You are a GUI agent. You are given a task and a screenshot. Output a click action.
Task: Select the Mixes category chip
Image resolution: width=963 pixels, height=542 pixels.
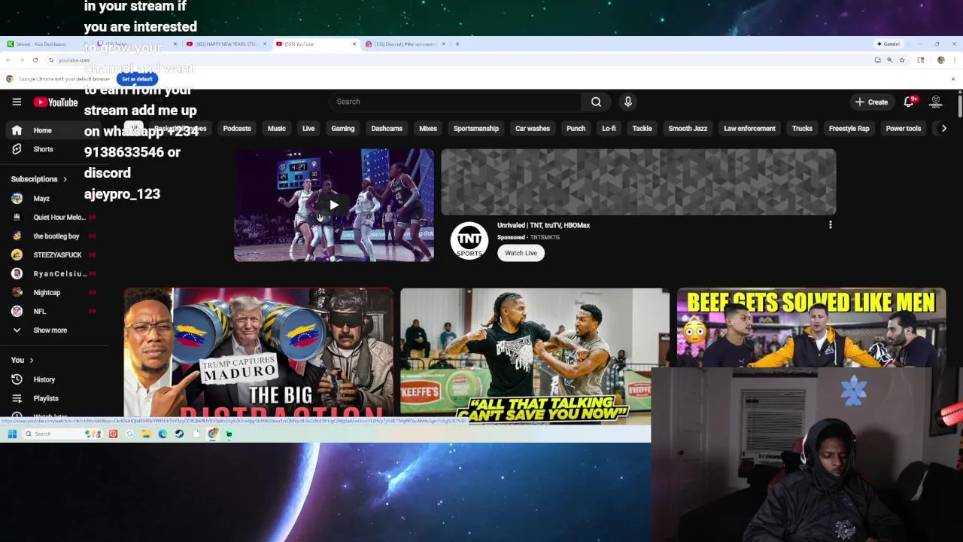[428, 129]
